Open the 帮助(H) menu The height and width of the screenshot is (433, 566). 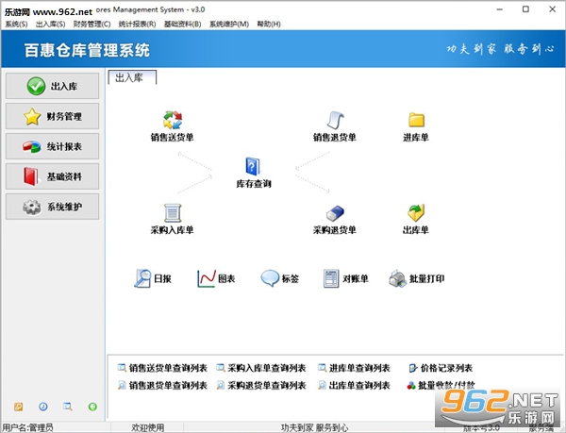click(269, 25)
